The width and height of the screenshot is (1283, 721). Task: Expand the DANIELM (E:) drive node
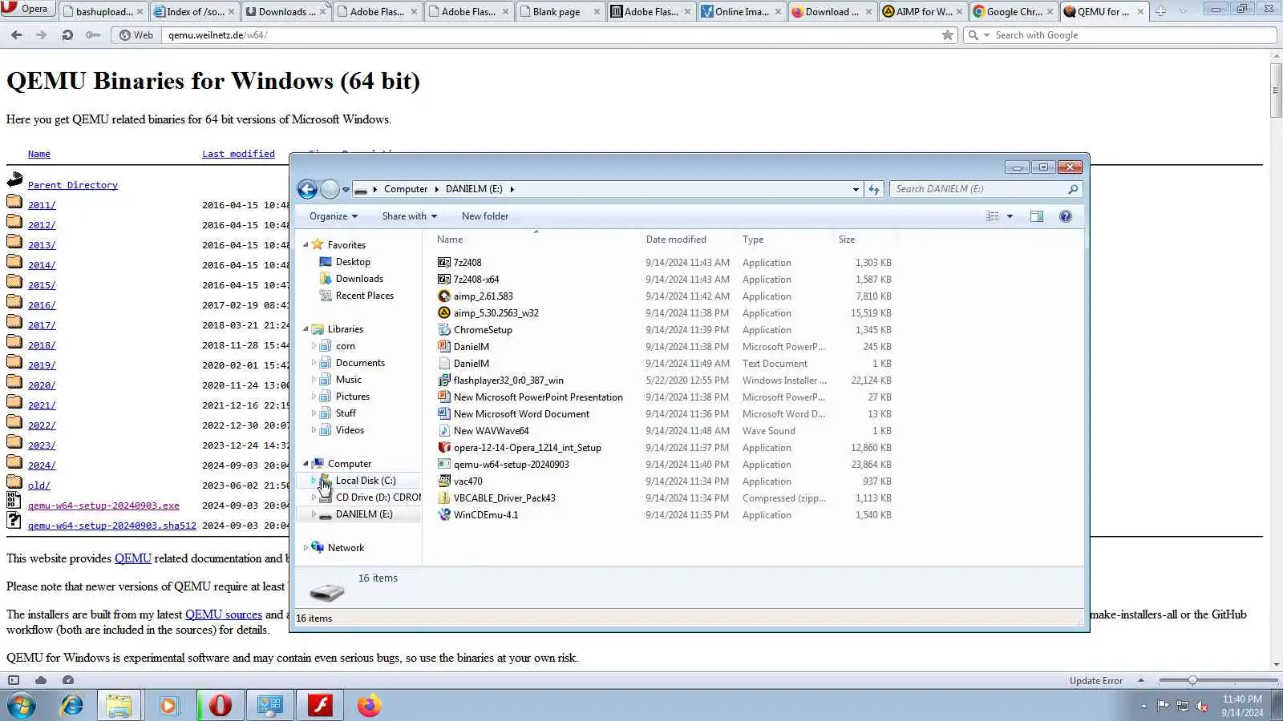[314, 514]
